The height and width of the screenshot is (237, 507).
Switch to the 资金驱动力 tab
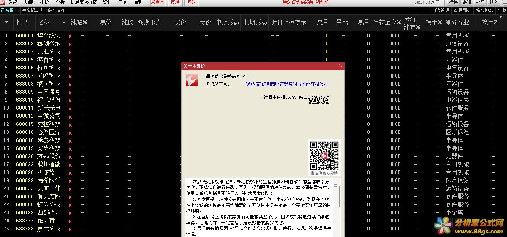33,11
